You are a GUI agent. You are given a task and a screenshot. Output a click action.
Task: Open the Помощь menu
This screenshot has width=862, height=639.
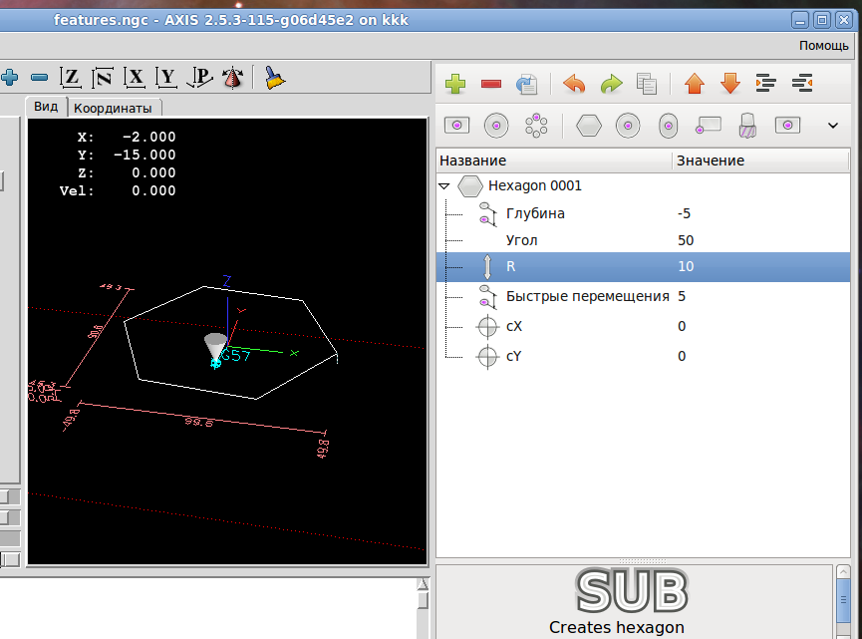(823, 46)
